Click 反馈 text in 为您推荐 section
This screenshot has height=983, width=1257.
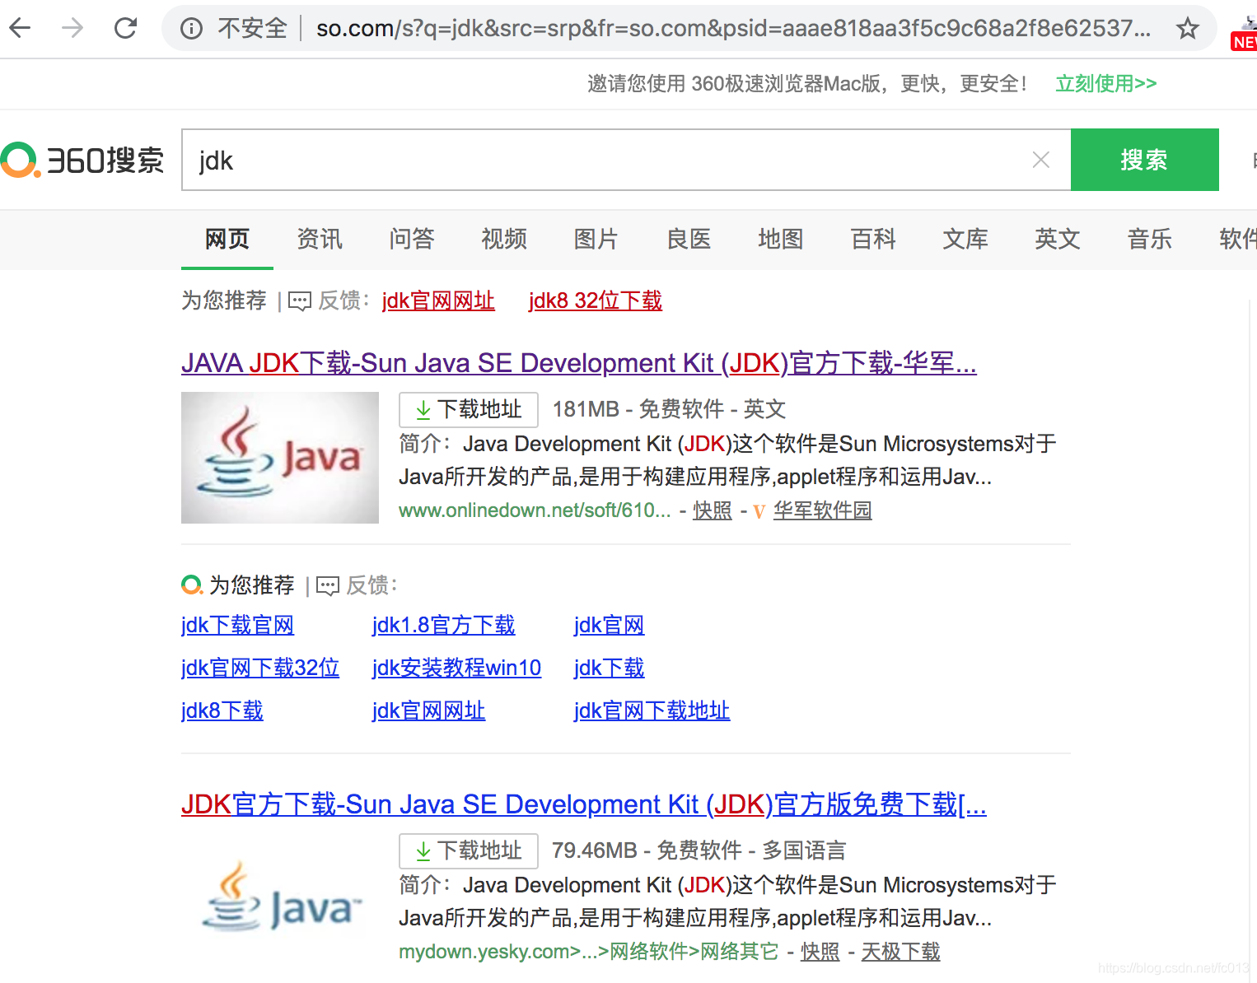pos(367,585)
